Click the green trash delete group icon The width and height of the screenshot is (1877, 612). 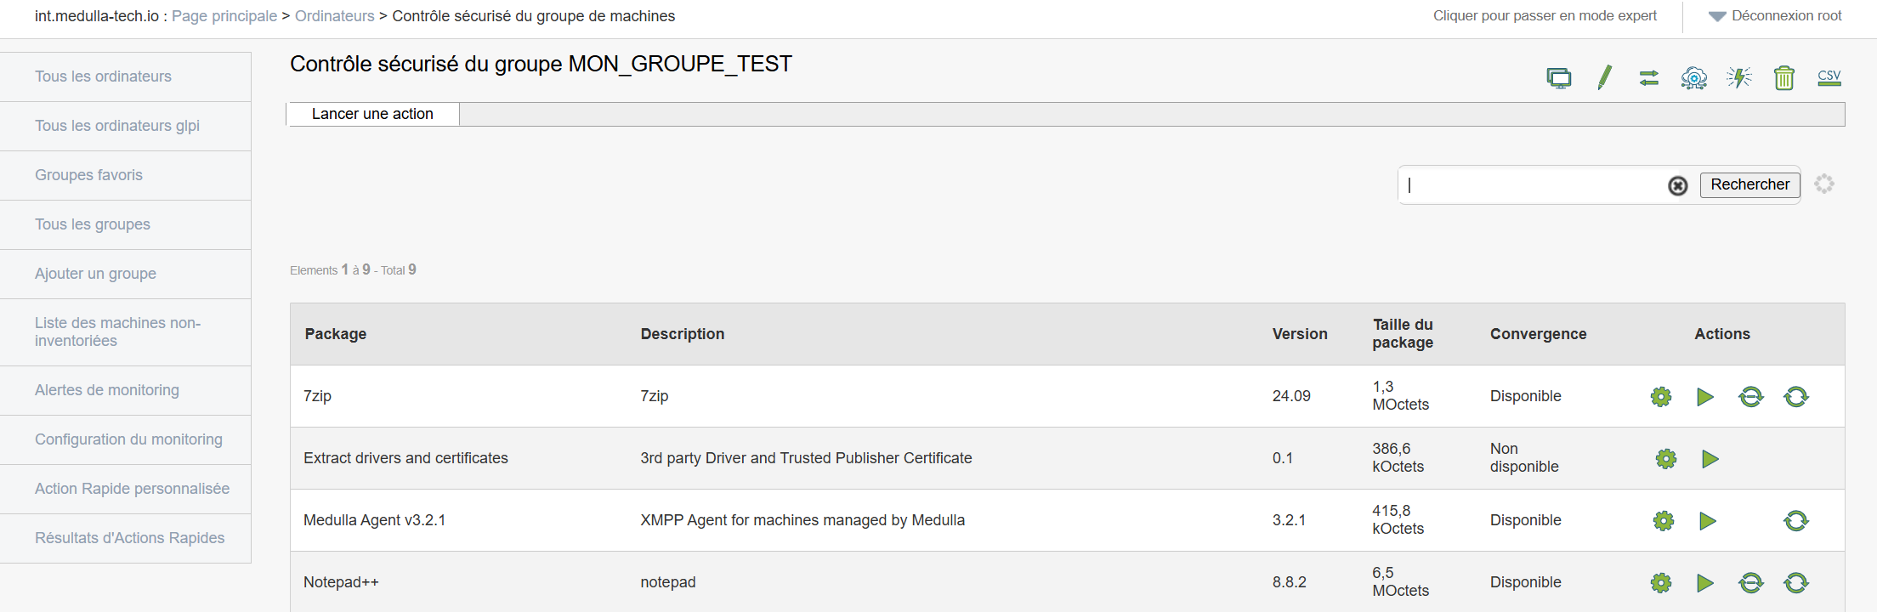(1784, 78)
